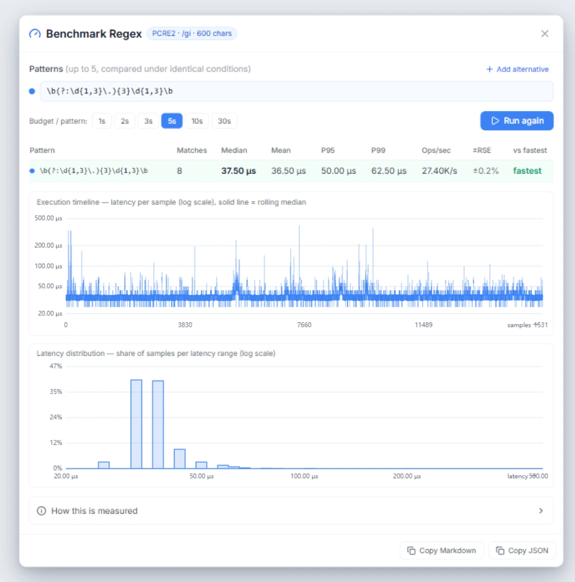575x582 pixels.
Task: Choose the 10s budget option
Action: (x=197, y=121)
